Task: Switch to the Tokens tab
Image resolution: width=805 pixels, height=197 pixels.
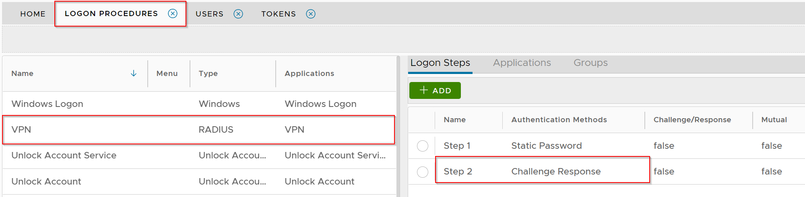Action: [279, 14]
